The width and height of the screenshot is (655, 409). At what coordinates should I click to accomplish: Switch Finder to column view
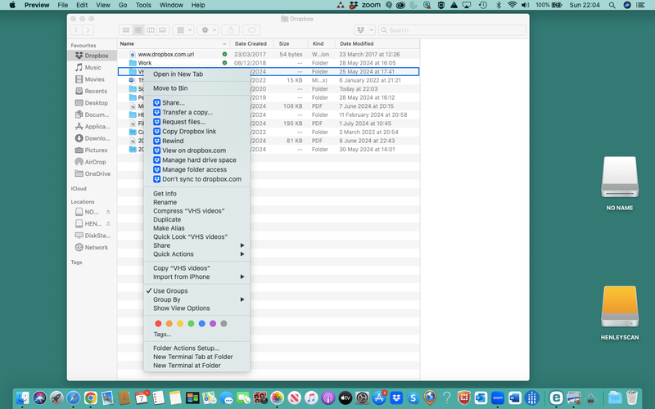[x=151, y=30]
